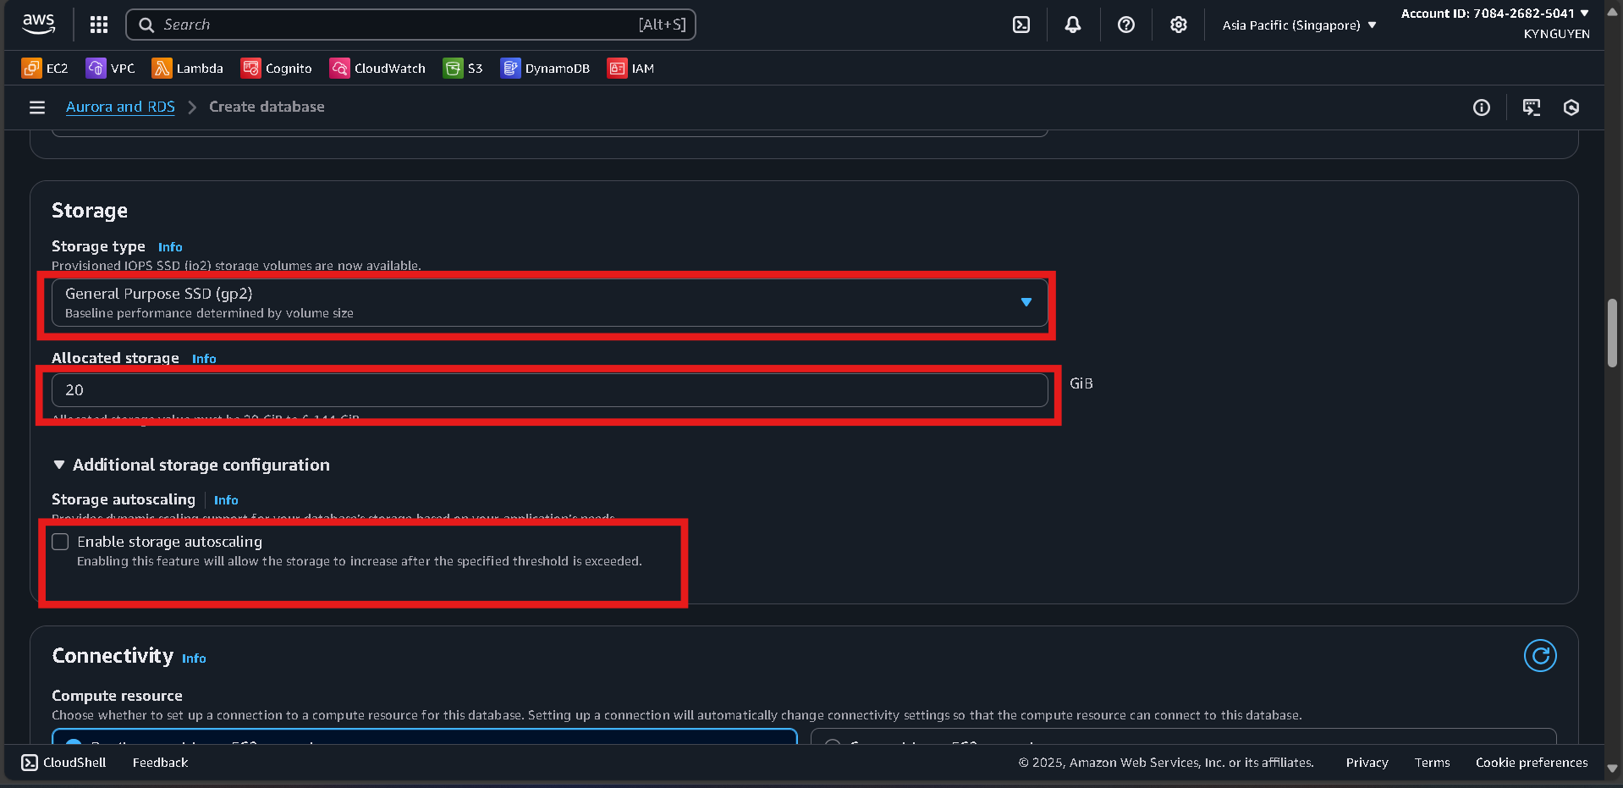Open the Feedback link in the footer
Image resolution: width=1623 pixels, height=788 pixels.
[x=159, y=762]
